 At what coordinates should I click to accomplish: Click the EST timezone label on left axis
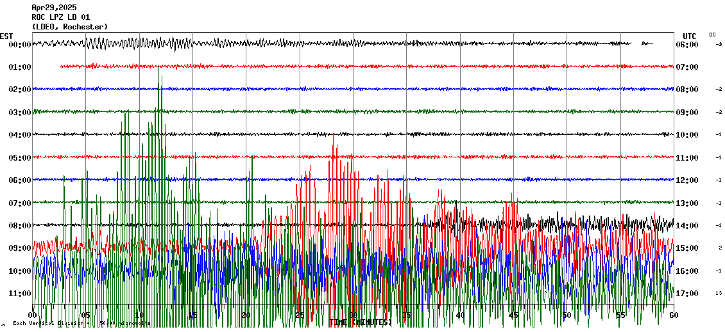(6, 36)
